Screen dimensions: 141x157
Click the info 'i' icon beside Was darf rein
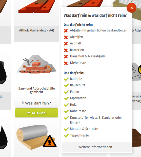[23, 103]
